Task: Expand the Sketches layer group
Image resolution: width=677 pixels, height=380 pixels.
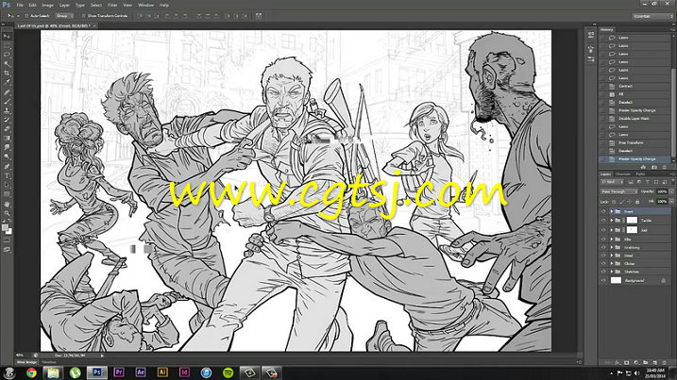Action: coord(611,272)
